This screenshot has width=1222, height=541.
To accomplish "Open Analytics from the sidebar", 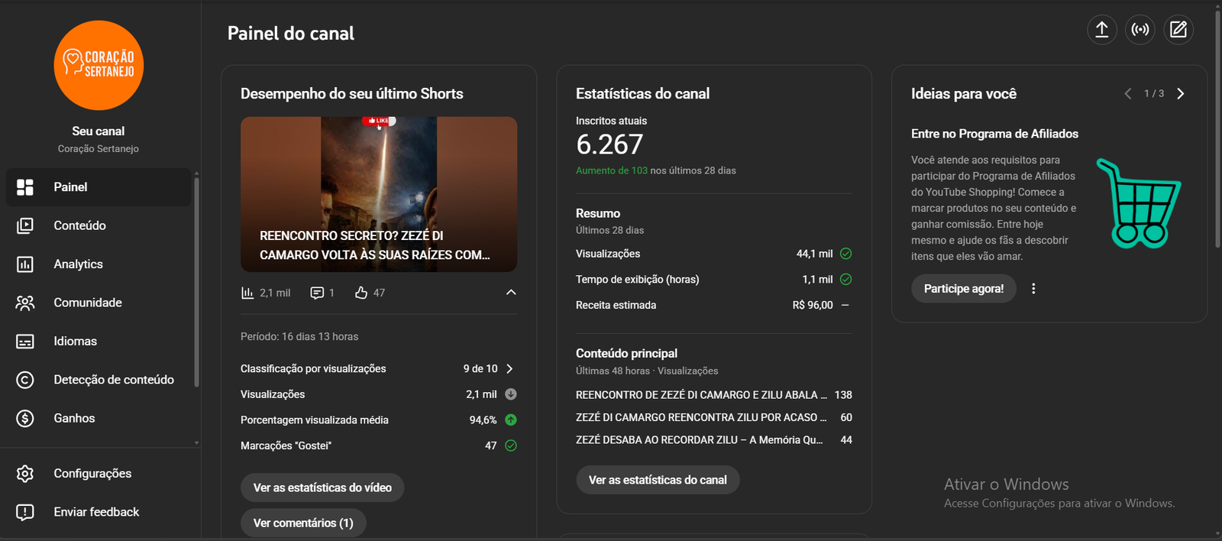I will pos(78,264).
